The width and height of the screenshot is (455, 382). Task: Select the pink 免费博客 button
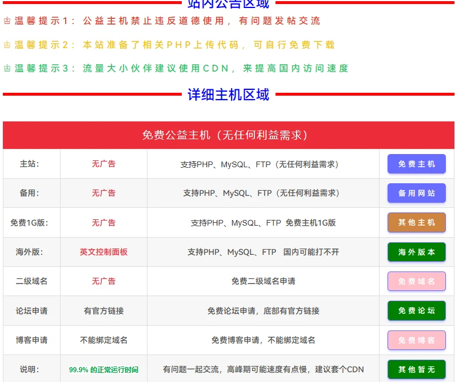coord(416,340)
